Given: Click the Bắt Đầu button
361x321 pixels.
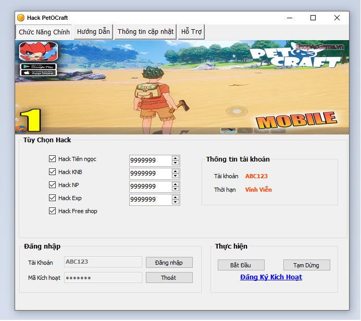Looking at the screenshot, I should (x=241, y=265).
